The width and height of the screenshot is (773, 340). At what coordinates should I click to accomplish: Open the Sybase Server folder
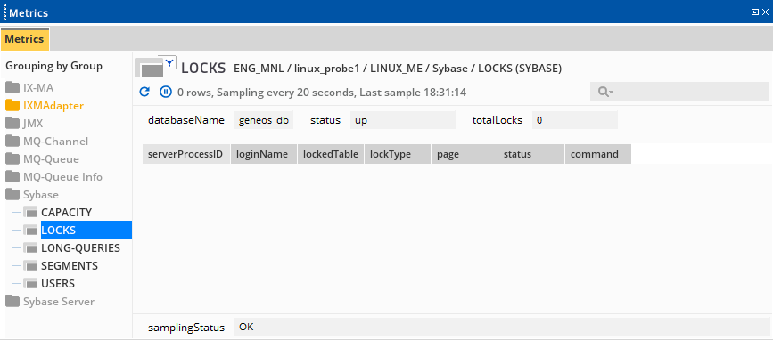coord(59,301)
